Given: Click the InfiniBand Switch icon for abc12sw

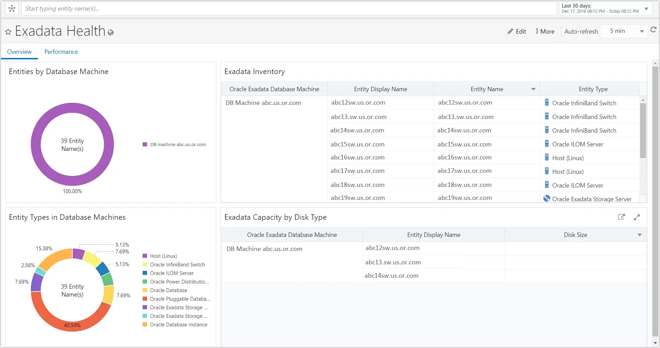Looking at the screenshot, I should point(547,102).
